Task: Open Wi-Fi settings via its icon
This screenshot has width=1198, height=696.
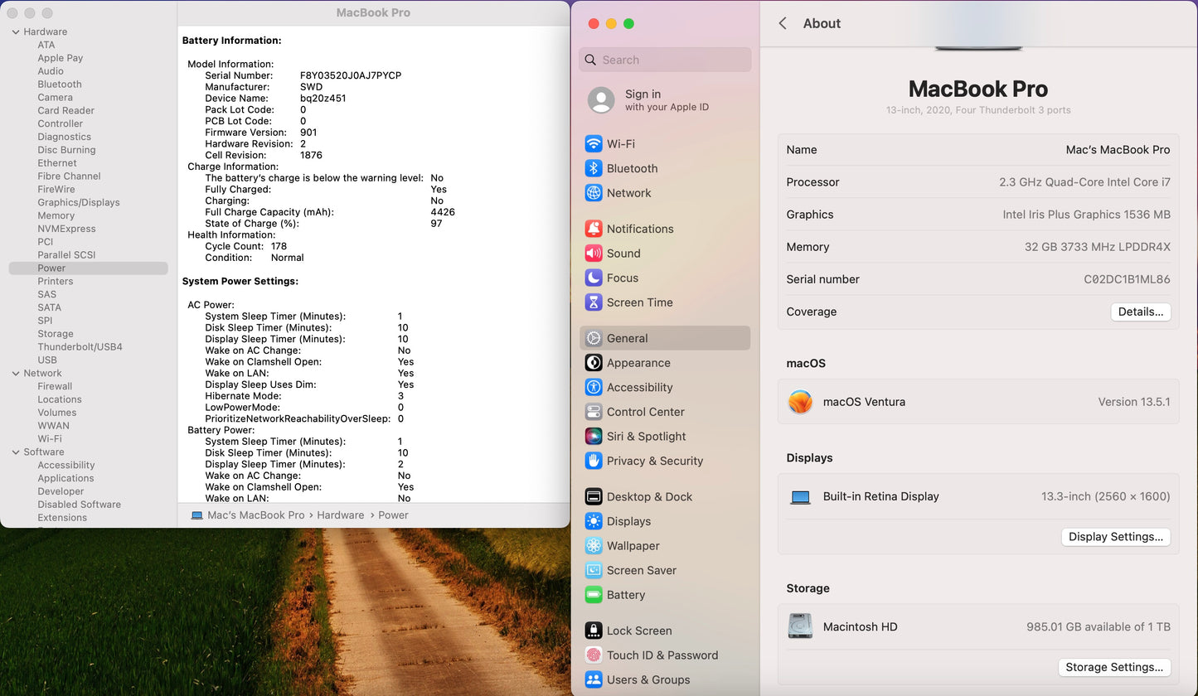Action: tap(594, 143)
